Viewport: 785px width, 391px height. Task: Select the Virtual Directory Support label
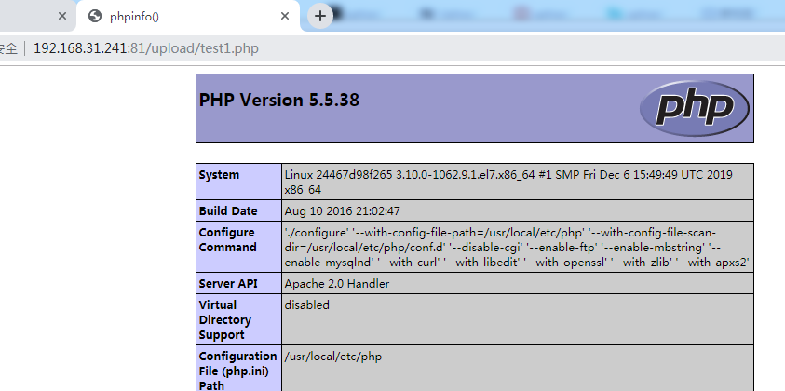point(224,320)
